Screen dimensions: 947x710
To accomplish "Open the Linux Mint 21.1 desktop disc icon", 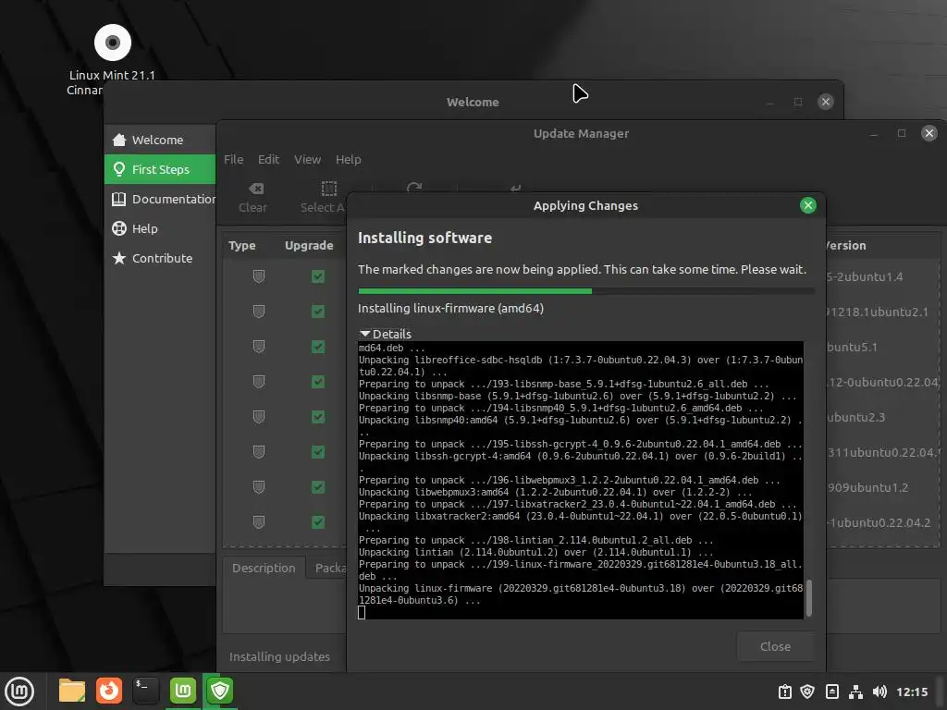I will (113, 43).
